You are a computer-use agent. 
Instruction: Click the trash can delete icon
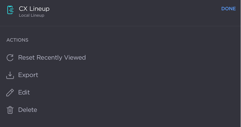10,110
